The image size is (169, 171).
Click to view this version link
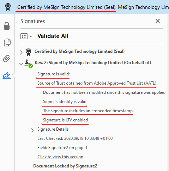click(x=60, y=157)
